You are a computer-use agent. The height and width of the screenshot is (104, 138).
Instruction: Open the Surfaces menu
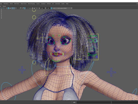[x=43, y=4]
